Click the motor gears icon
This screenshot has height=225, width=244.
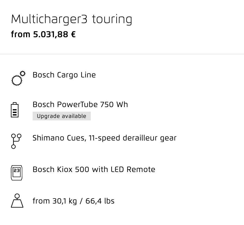[x=18, y=78]
